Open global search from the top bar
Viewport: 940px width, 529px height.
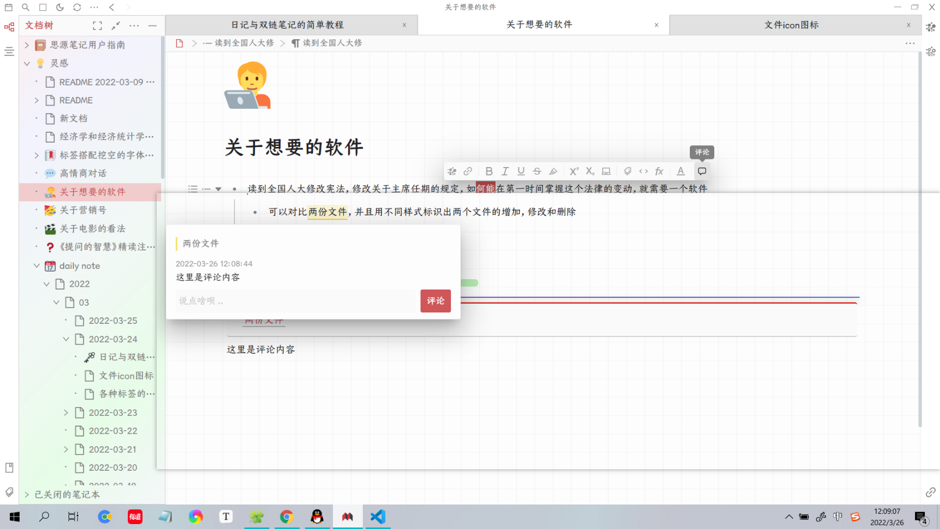click(x=26, y=7)
